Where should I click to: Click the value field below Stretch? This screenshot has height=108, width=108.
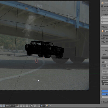[105, 97]
